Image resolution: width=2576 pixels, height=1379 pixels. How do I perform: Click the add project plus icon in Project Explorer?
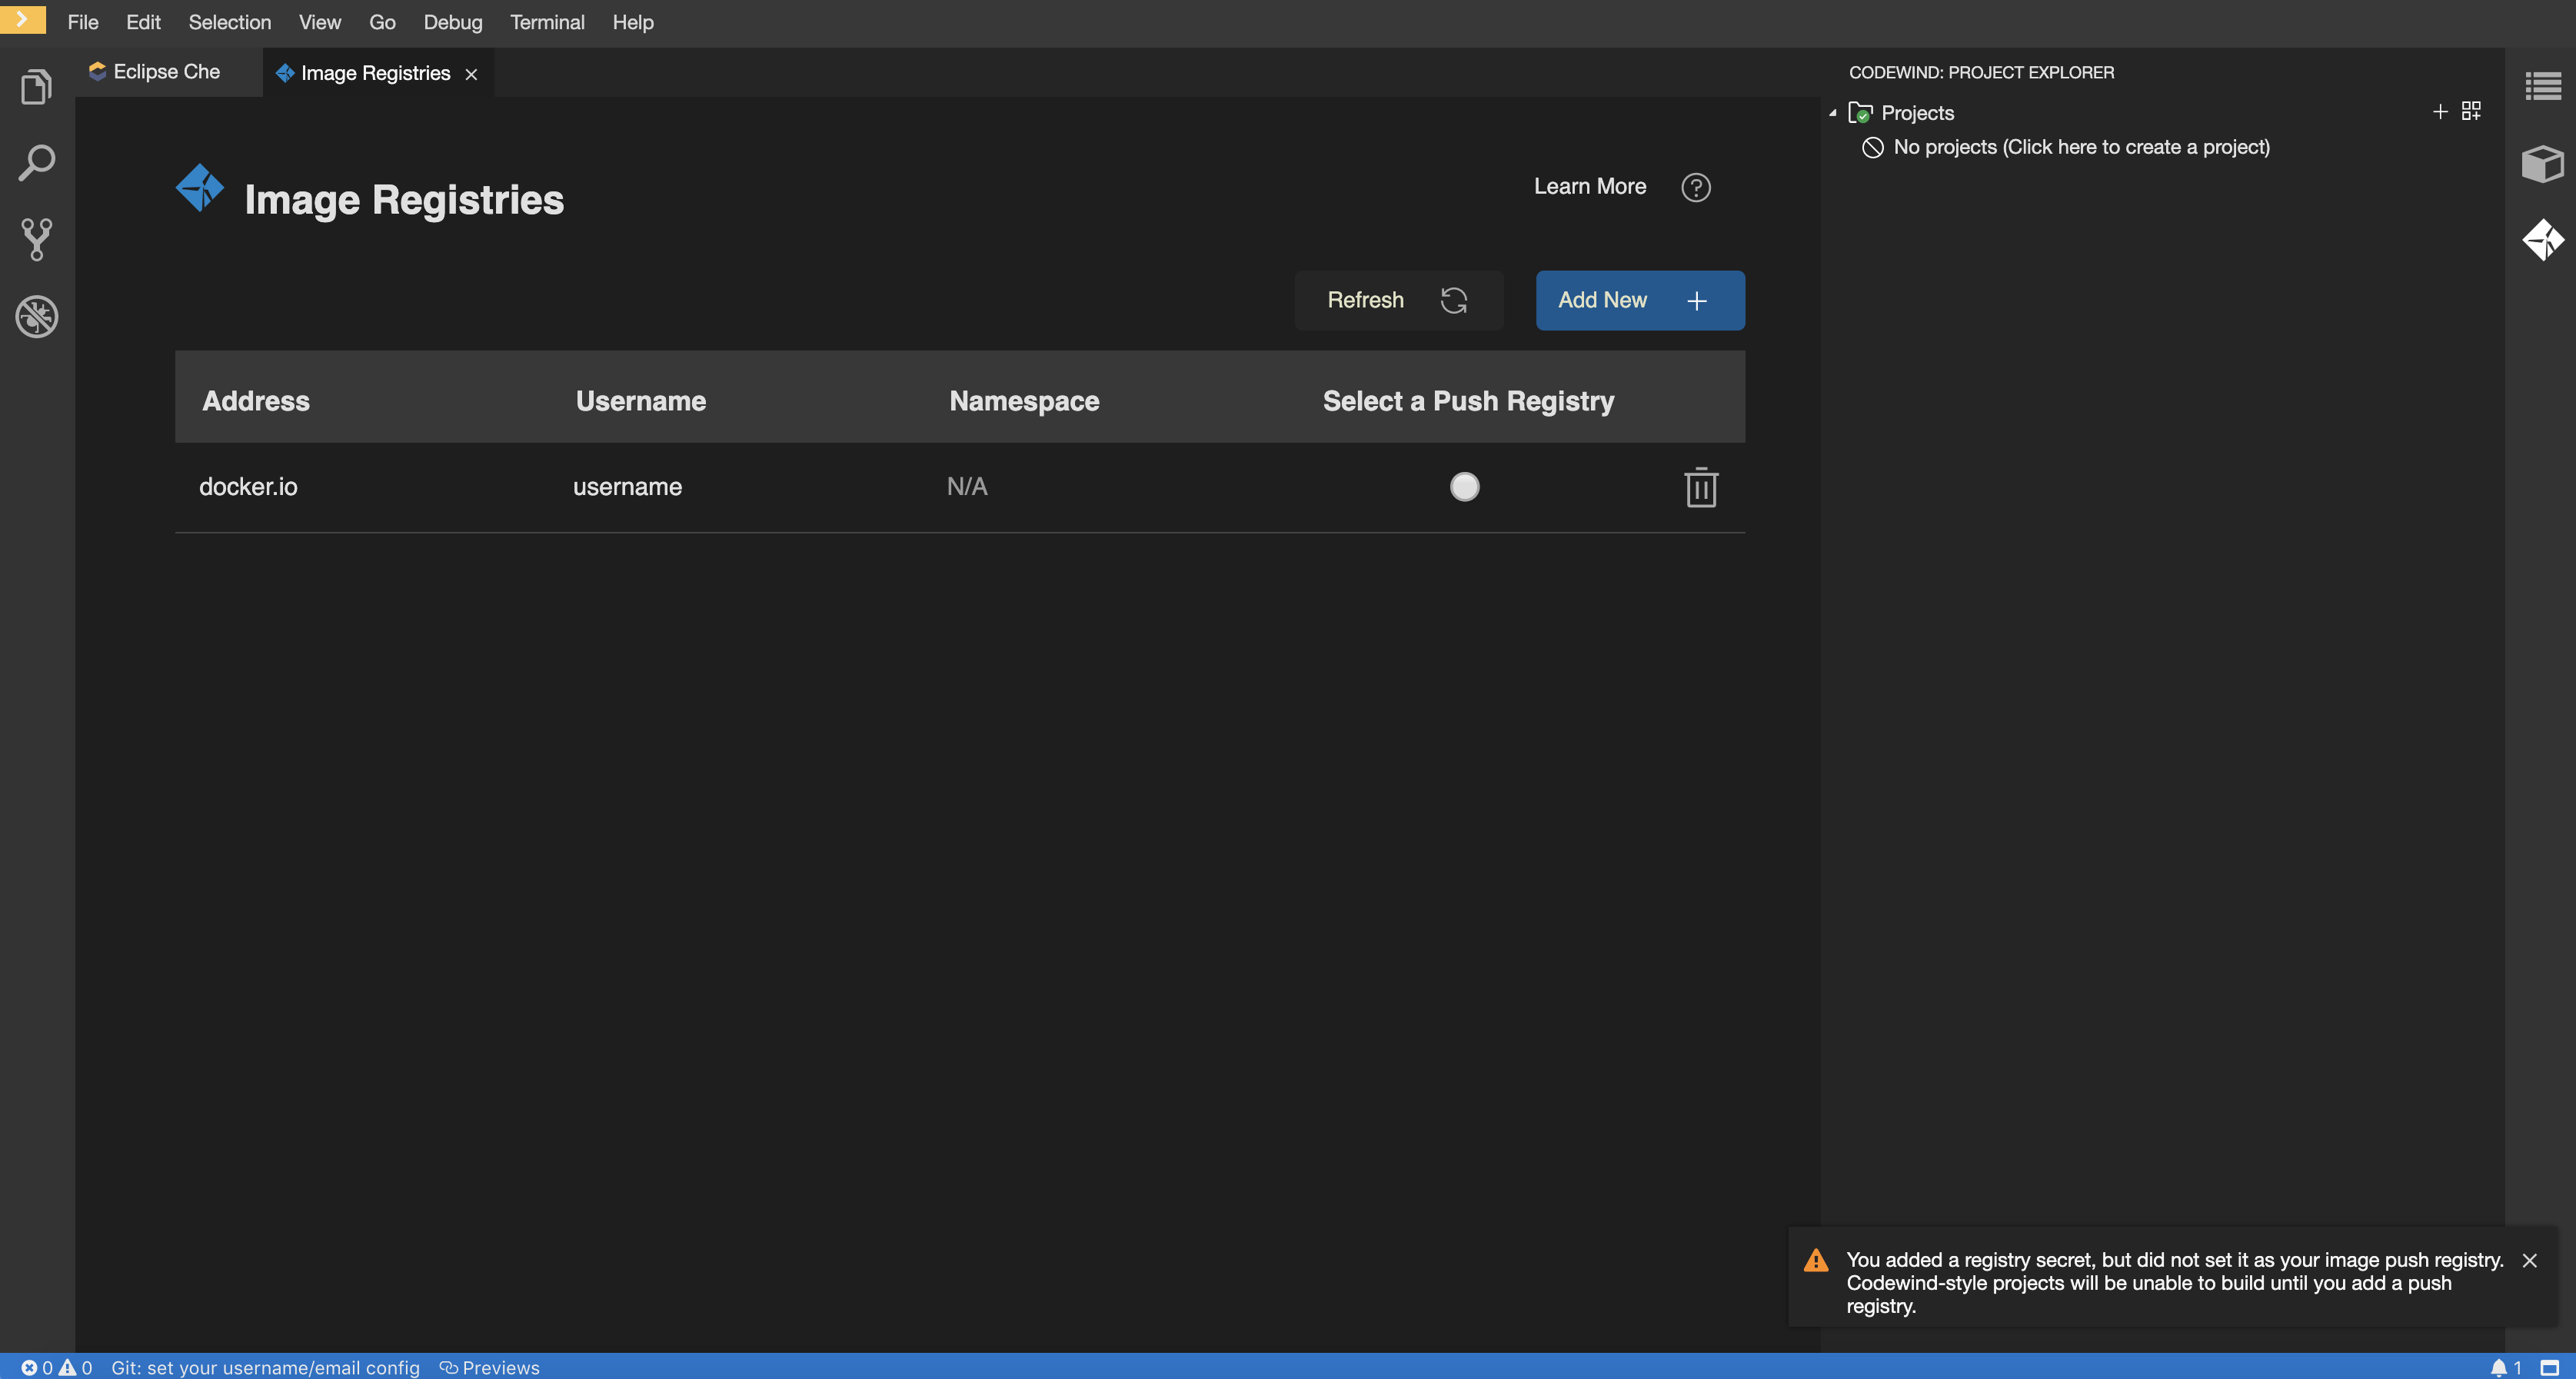tap(2439, 112)
